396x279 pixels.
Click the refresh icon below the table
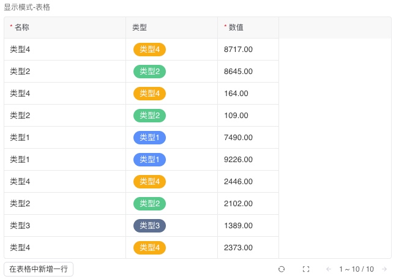(x=282, y=269)
